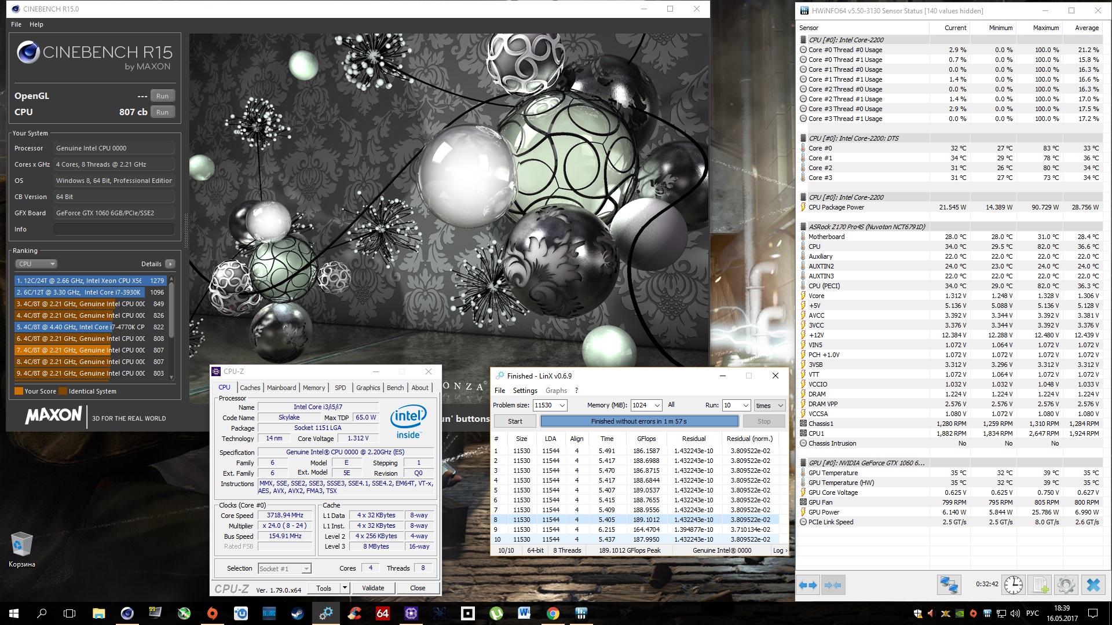Image resolution: width=1112 pixels, height=625 pixels.
Task: Open Google Chrome from the taskbar
Action: (x=553, y=613)
